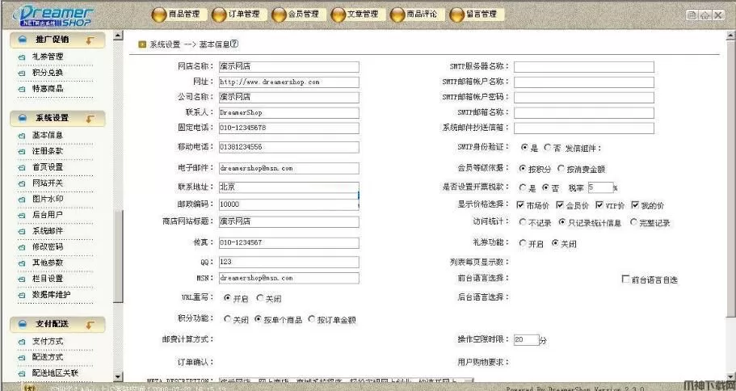Click the 电子邮件 input field
The height and width of the screenshot is (391, 736).
click(x=288, y=168)
